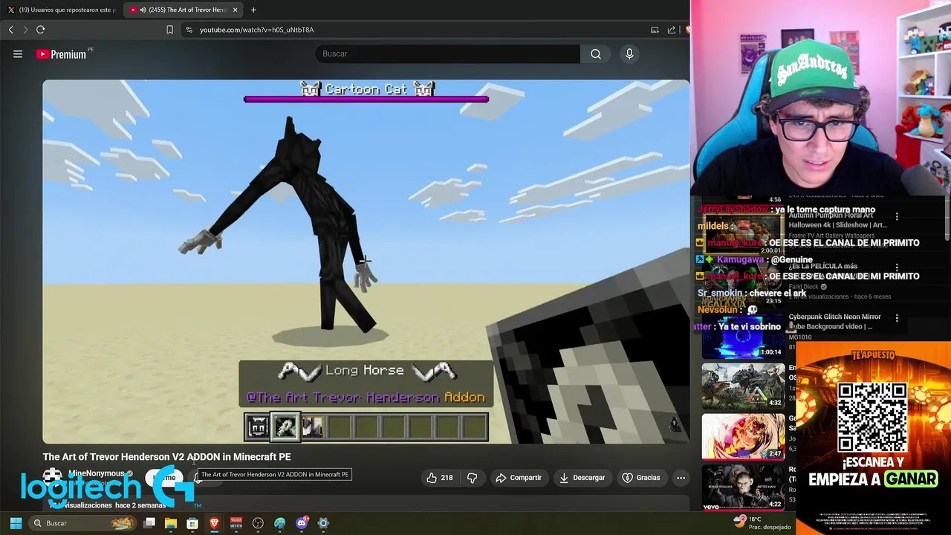This screenshot has height=535, width=951.
Task: Select the axe item in Minecraft hotbar
Action: pos(285,427)
